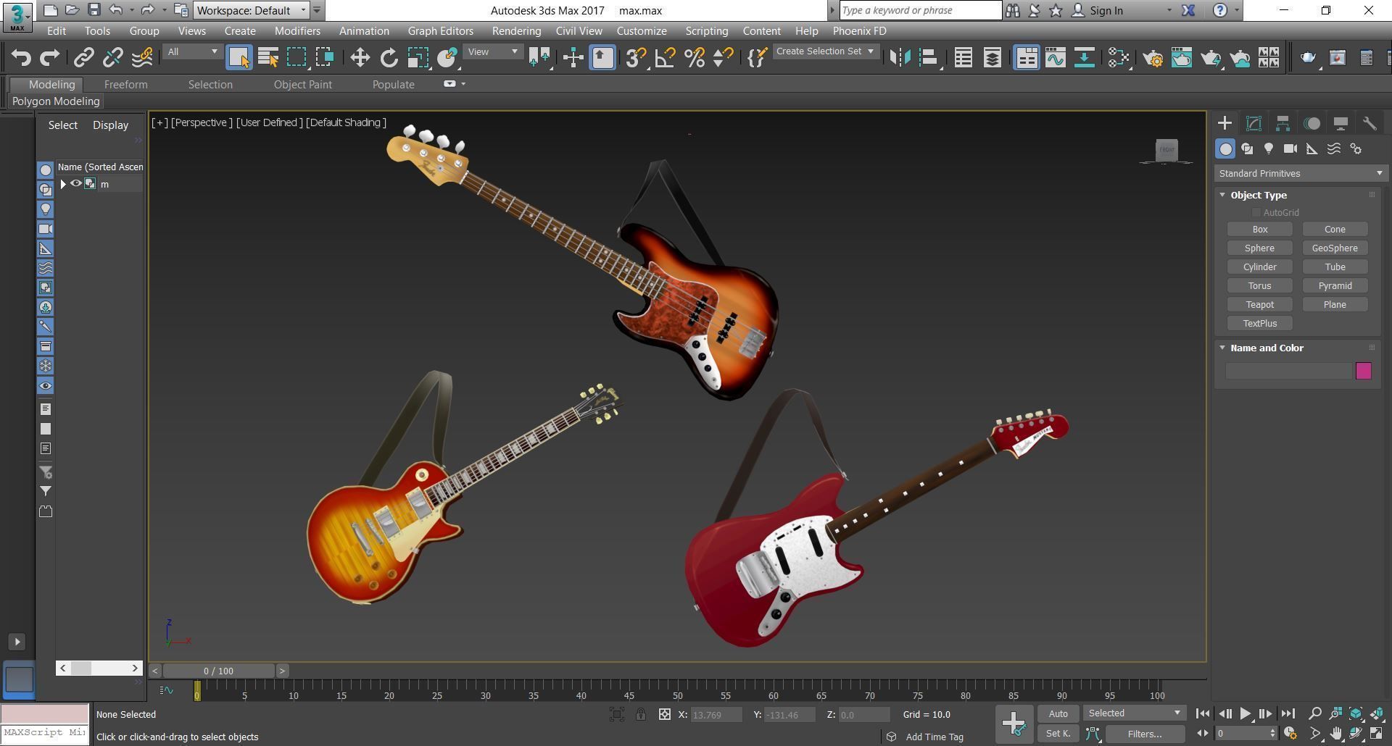Open the Workspace: Default dropdown
Image resolution: width=1392 pixels, height=746 pixels.
click(x=252, y=10)
